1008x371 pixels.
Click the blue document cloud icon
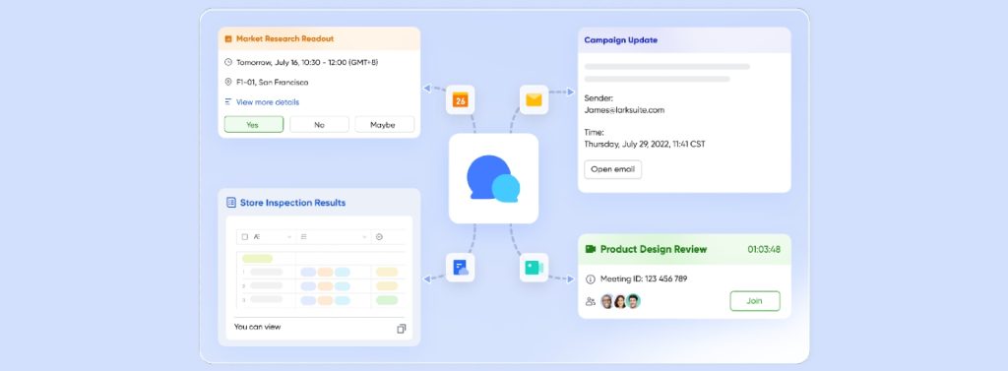pyautogui.click(x=460, y=268)
